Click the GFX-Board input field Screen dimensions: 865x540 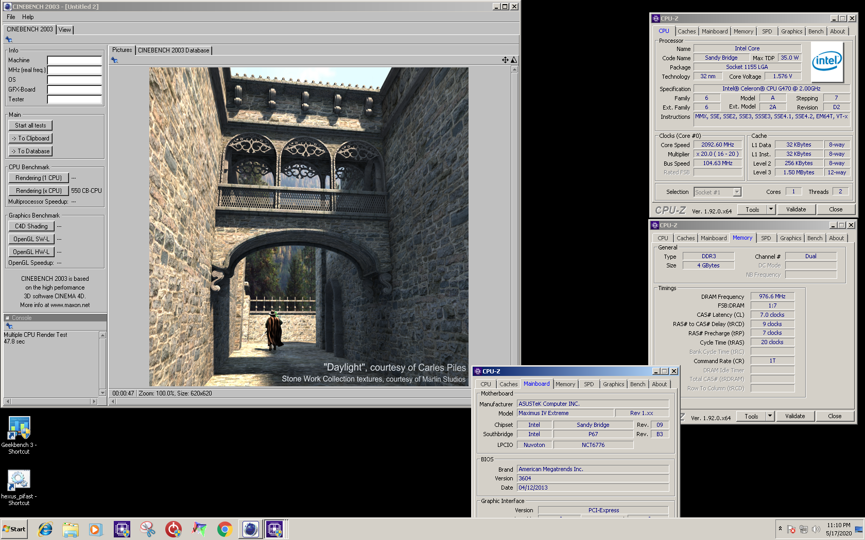point(75,89)
